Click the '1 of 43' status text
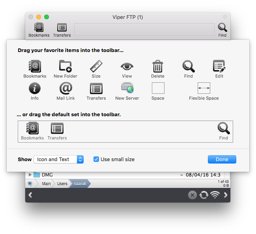This screenshot has width=256, height=234. [x=223, y=182]
